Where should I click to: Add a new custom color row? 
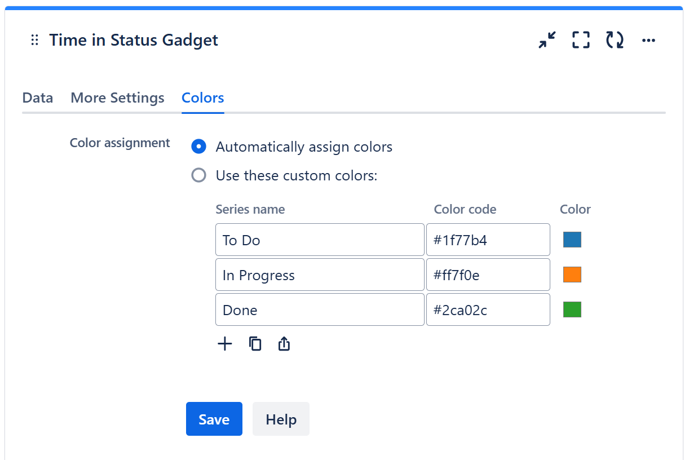[225, 344]
